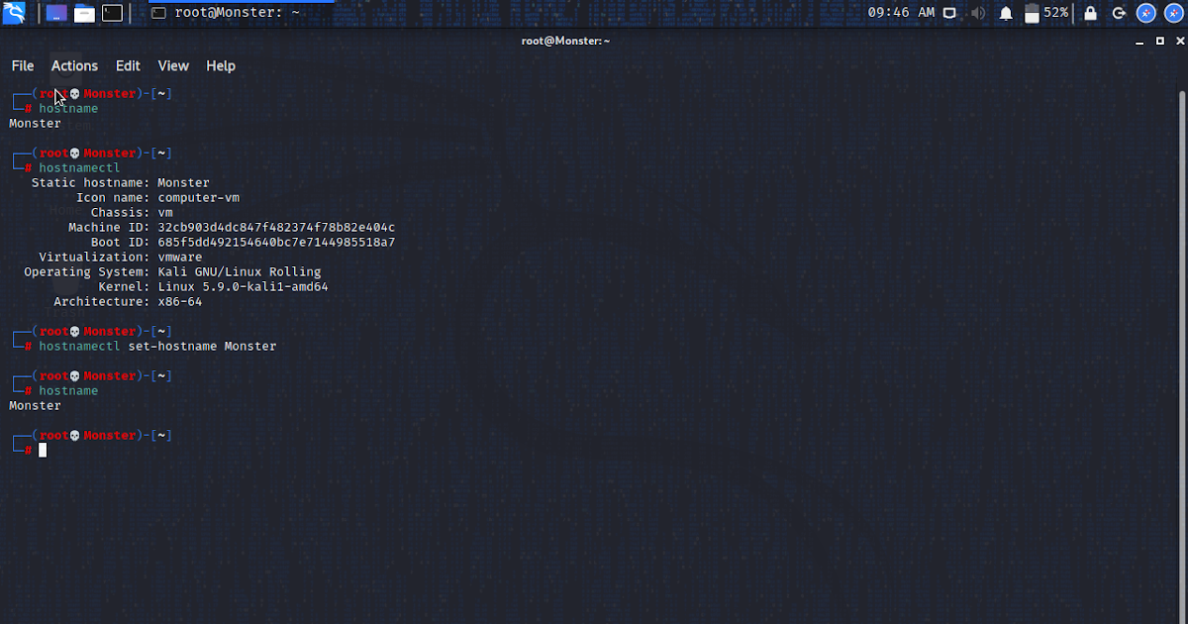The height and width of the screenshot is (624, 1188).
Task: Select the root@Monster taskbar entry
Action: click(x=228, y=13)
